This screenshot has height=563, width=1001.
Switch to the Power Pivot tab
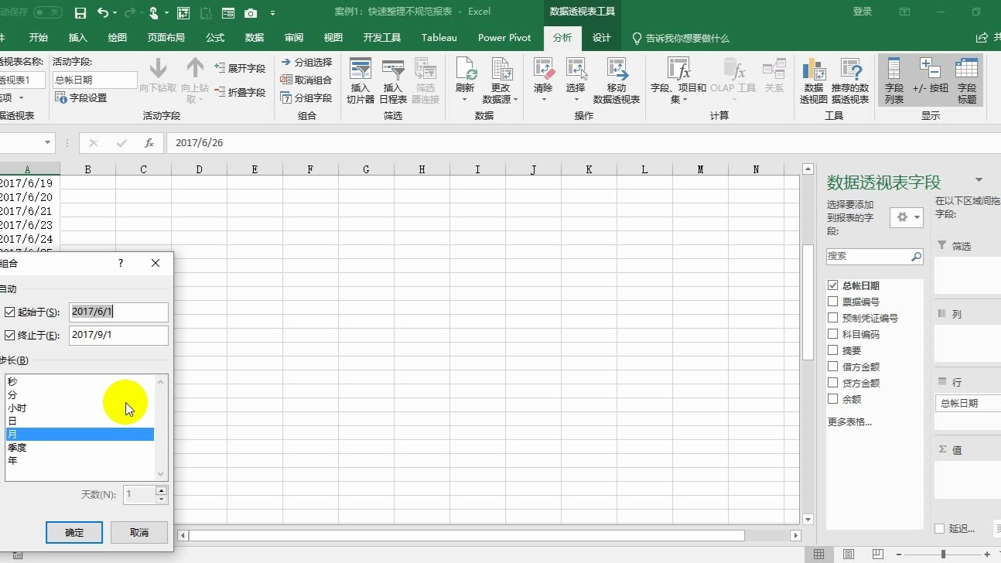click(504, 38)
